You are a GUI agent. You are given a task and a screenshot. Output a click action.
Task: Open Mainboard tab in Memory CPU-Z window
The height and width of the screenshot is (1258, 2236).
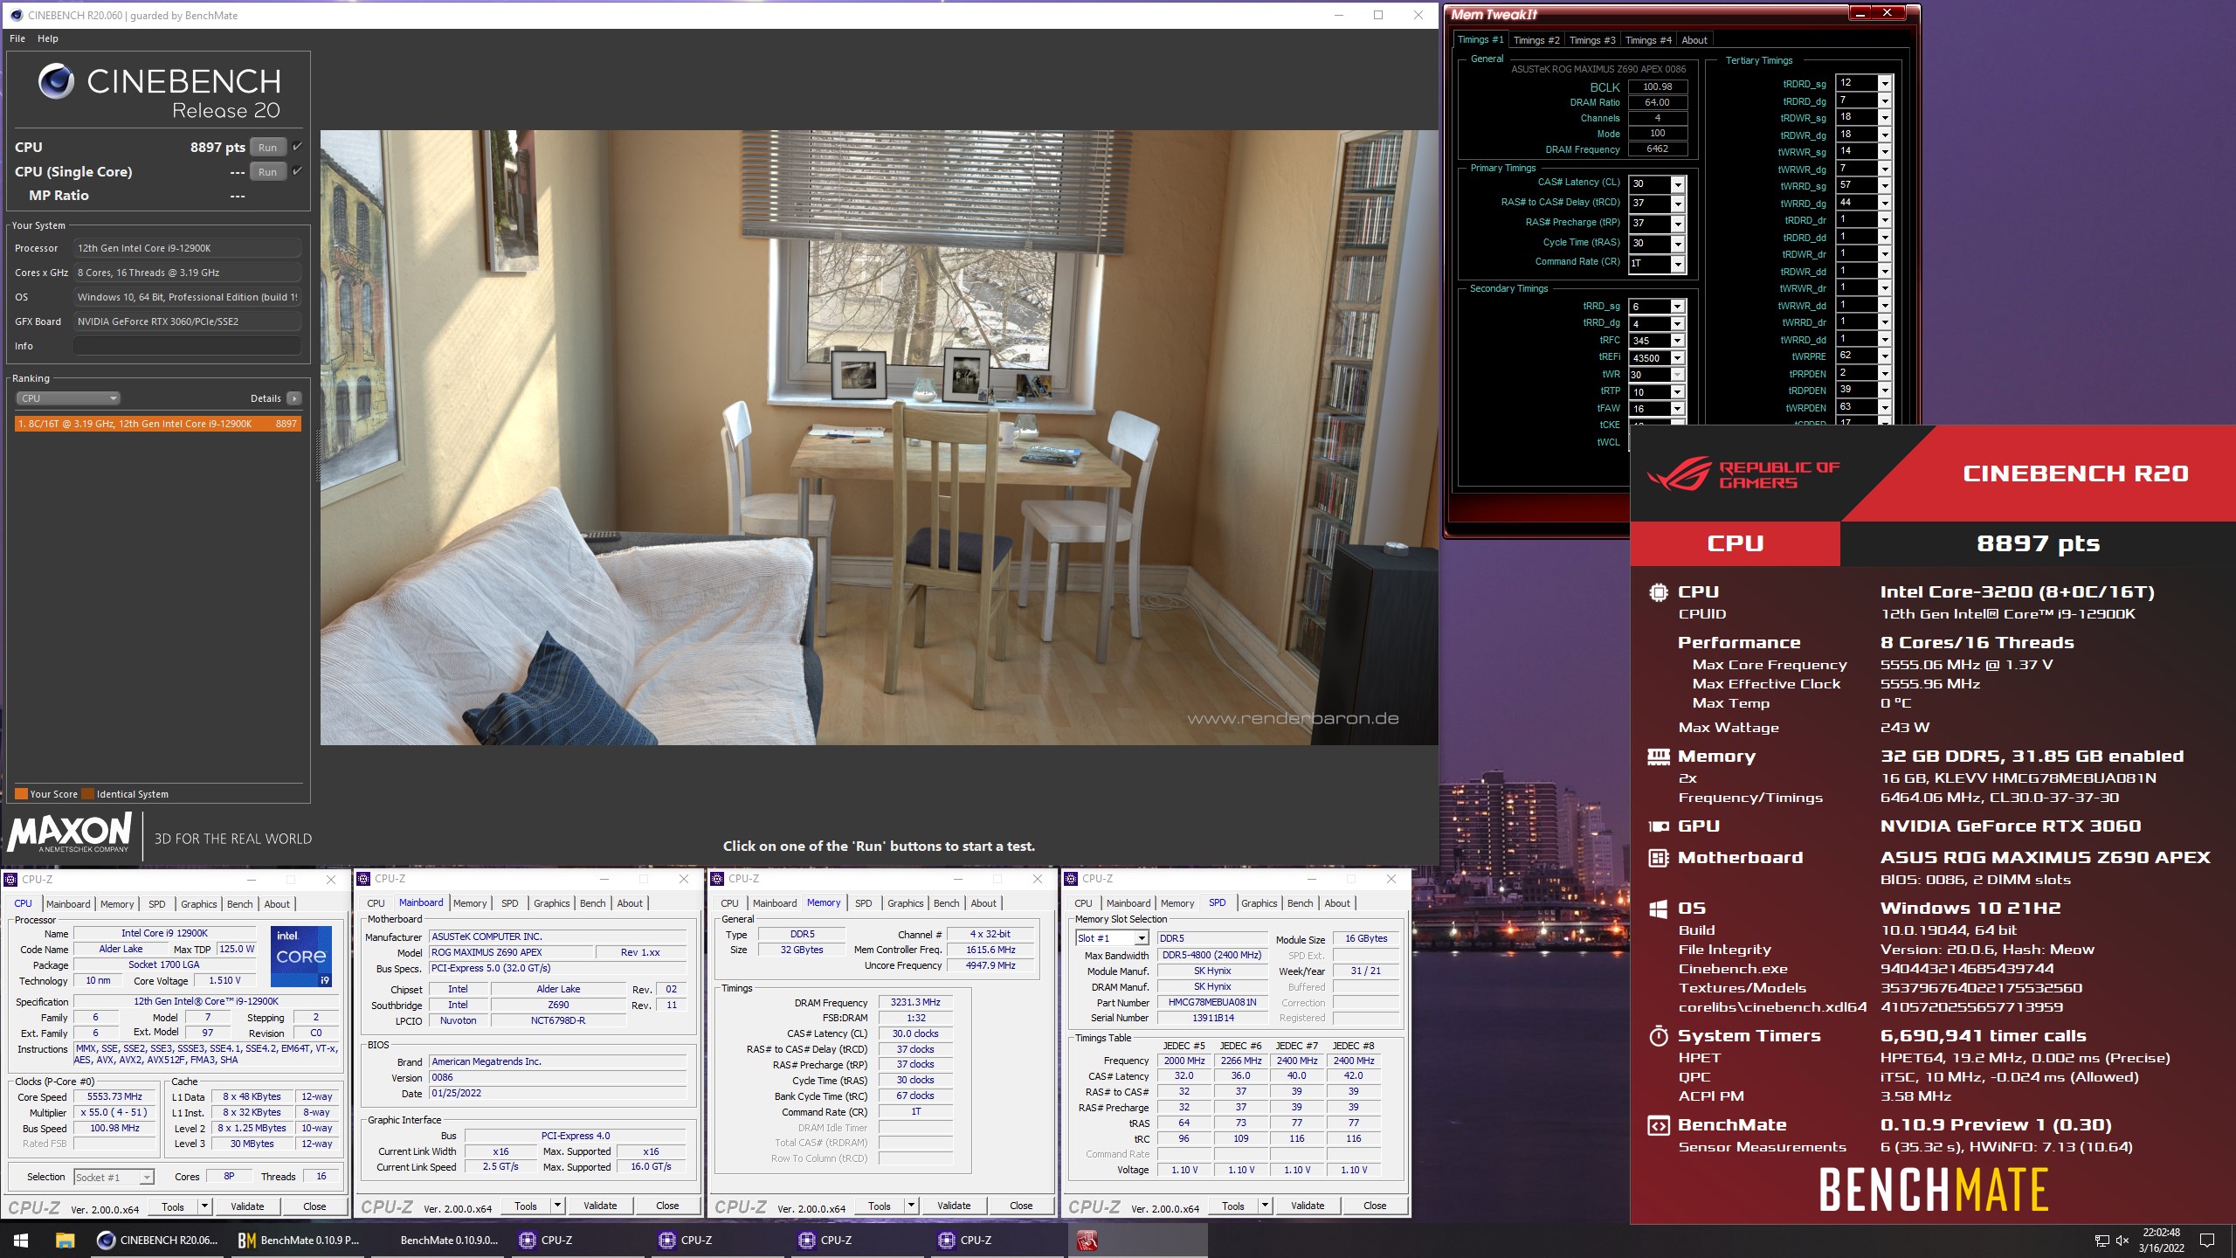774,903
